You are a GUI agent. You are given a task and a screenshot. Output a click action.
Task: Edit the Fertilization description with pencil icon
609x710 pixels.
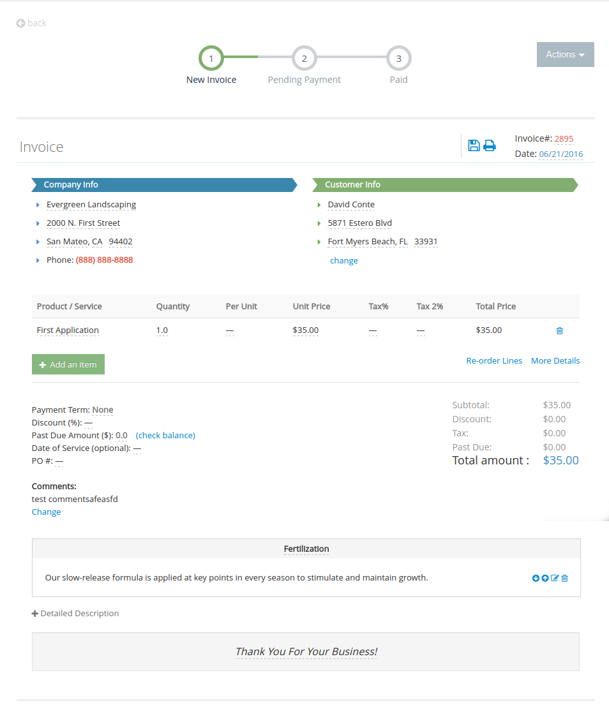coord(555,578)
